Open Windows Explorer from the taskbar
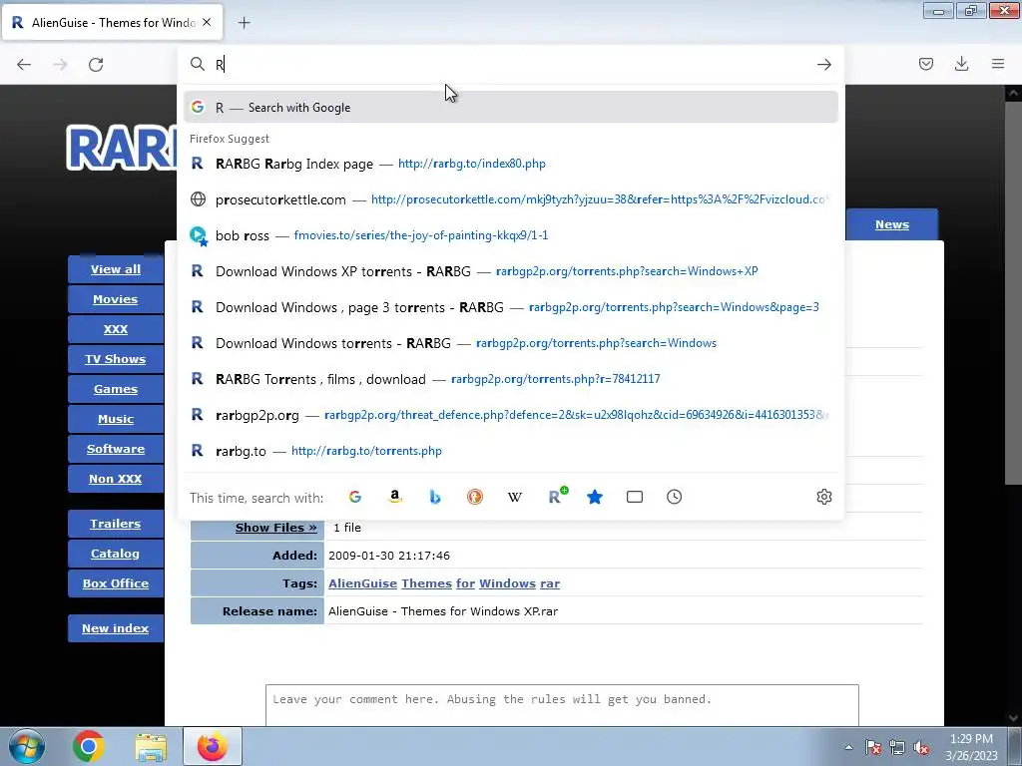Image resolution: width=1022 pixels, height=766 pixels. 151,746
